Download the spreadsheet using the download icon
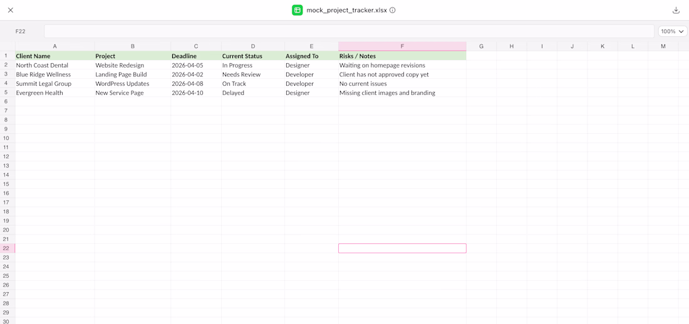Image resolution: width=689 pixels, height=324 pixels. pyautogui.click(x=676, y=10)
